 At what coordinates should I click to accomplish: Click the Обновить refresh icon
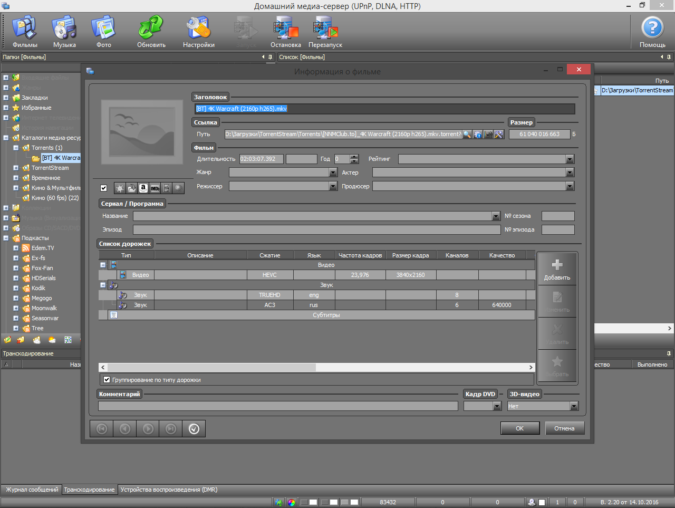coord(151,32)
